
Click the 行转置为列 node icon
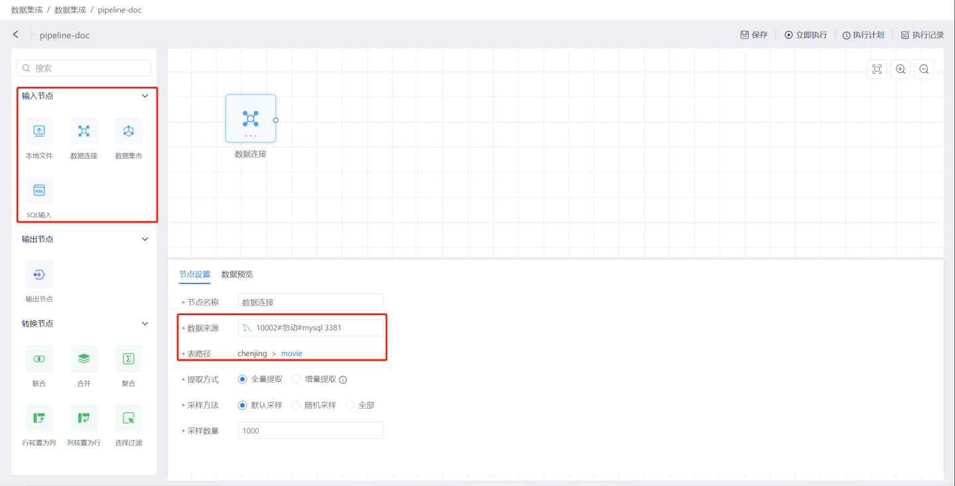click(x=39, y=418)
